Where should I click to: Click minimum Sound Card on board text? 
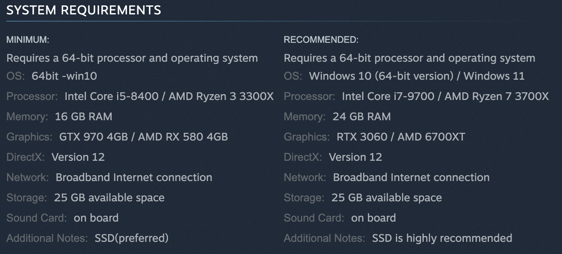tap(96, 218)
